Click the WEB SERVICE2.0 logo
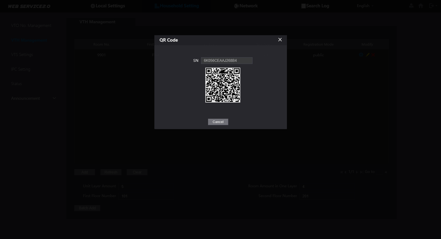The width and height of the screenshot is (441, 239). click(29, 6)
